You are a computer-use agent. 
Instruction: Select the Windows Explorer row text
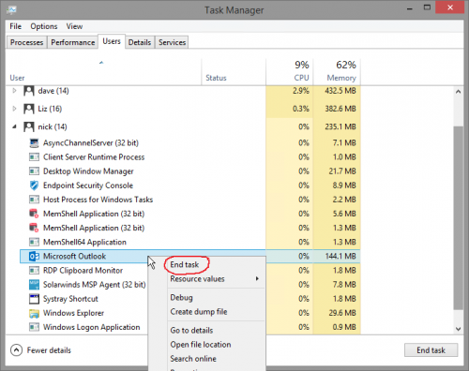click(74, 313)
